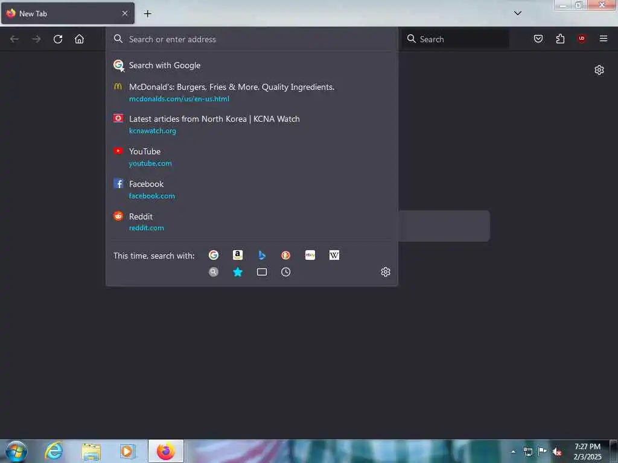Open the Firefox application menu
618x463 pixels.
click(x=603, y=39)
